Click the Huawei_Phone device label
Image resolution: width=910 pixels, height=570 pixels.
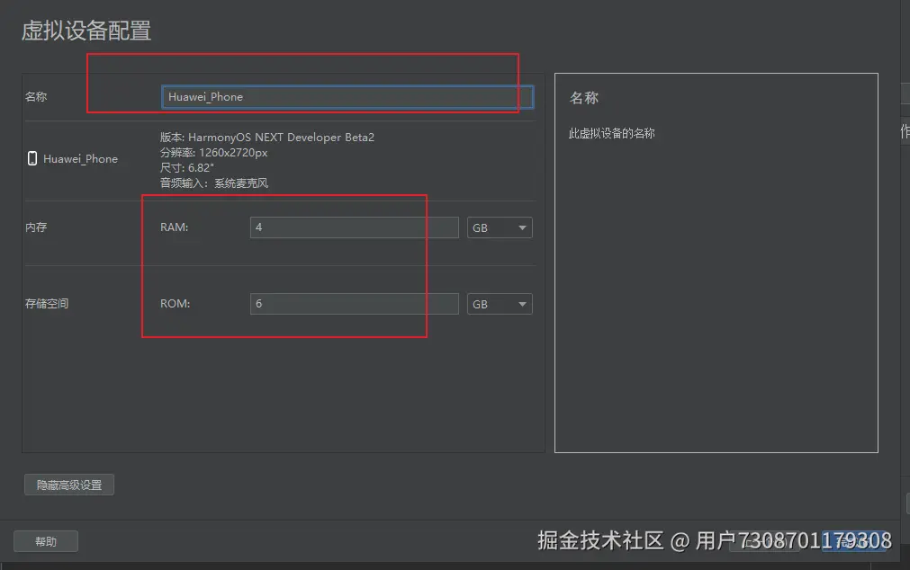pos(81,159)
